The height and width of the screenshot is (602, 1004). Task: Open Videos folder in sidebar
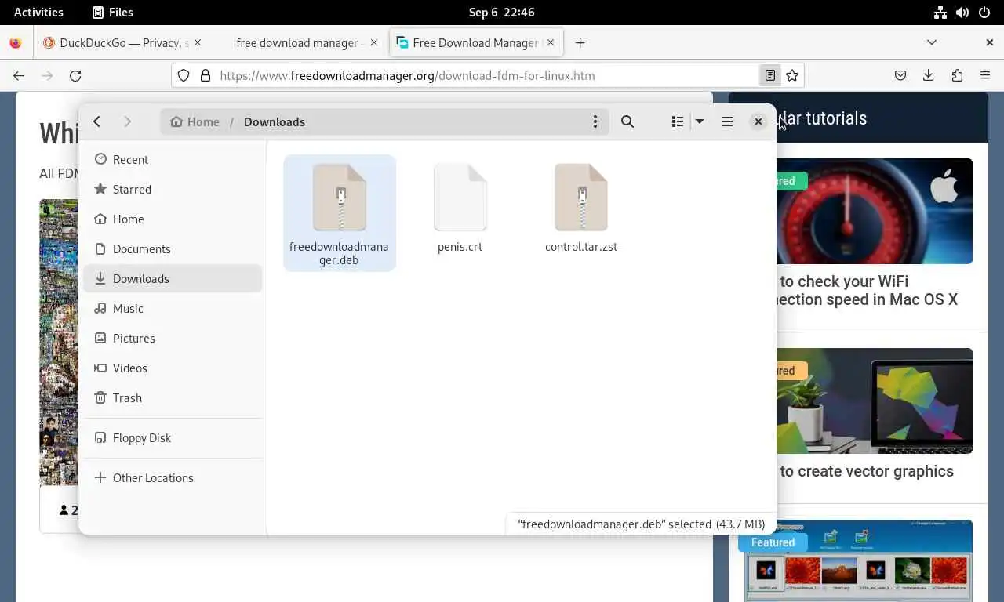point(173,368)
